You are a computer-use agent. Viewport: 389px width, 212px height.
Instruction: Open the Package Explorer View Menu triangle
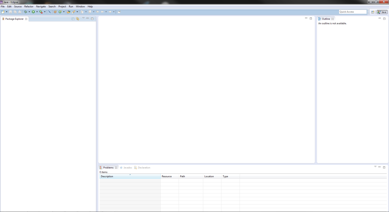tap(83, 18)
